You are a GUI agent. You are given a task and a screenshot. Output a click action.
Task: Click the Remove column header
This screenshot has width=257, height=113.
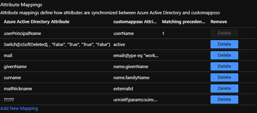click(x=219, y=22)
